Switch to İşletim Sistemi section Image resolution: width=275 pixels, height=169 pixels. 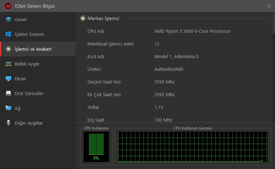38,34
